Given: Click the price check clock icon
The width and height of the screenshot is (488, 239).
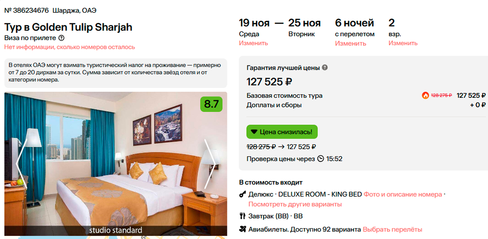Looking at the screenshot, I should click(x=321, y=159).
